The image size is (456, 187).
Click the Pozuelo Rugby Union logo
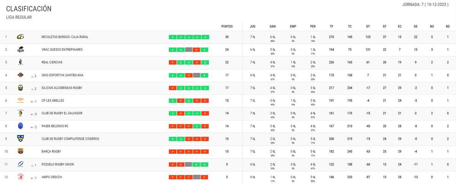point(21,164)
